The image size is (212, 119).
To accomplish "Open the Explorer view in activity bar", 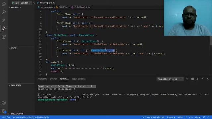I will [x=4, y=4].
